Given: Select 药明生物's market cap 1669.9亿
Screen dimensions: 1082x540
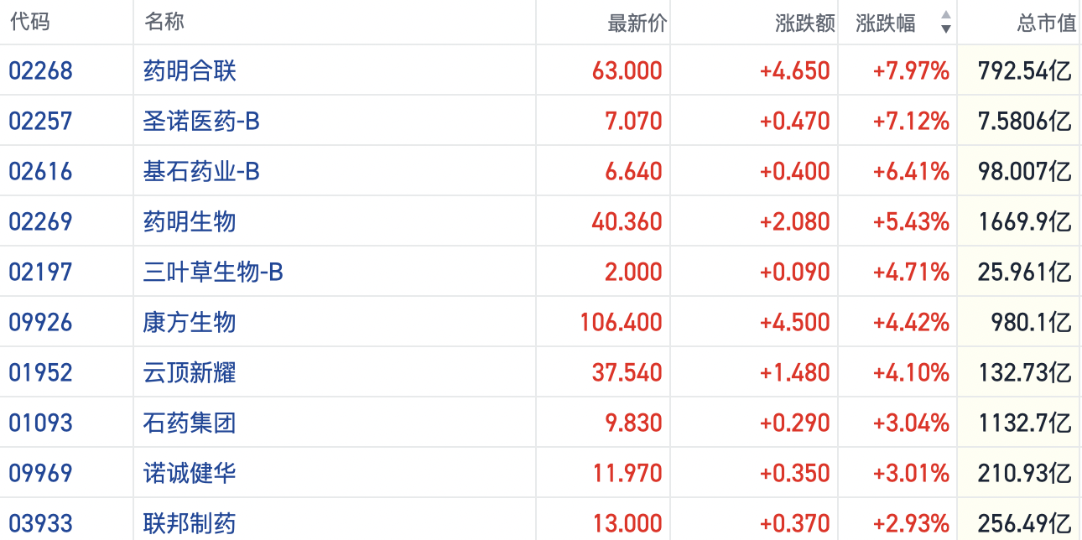Looking at the screenshot, I should pos(1024,221).
